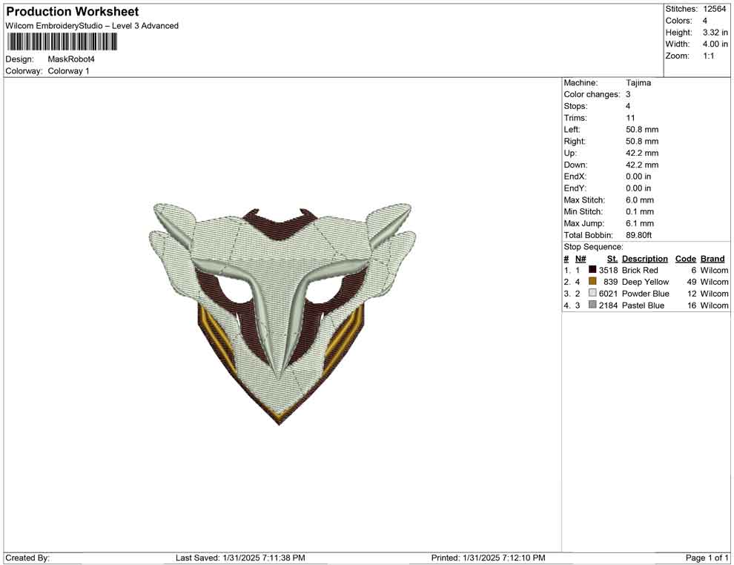The image size is (734, 565).
Task: Click the Brand column header
Action: coord(712,258)
